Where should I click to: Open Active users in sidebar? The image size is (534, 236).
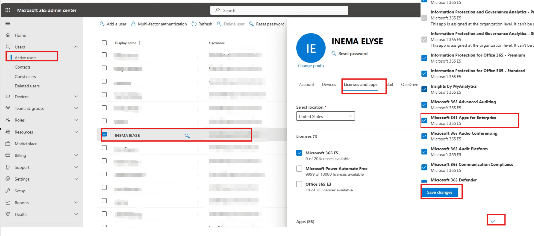[x=26, y=58]
